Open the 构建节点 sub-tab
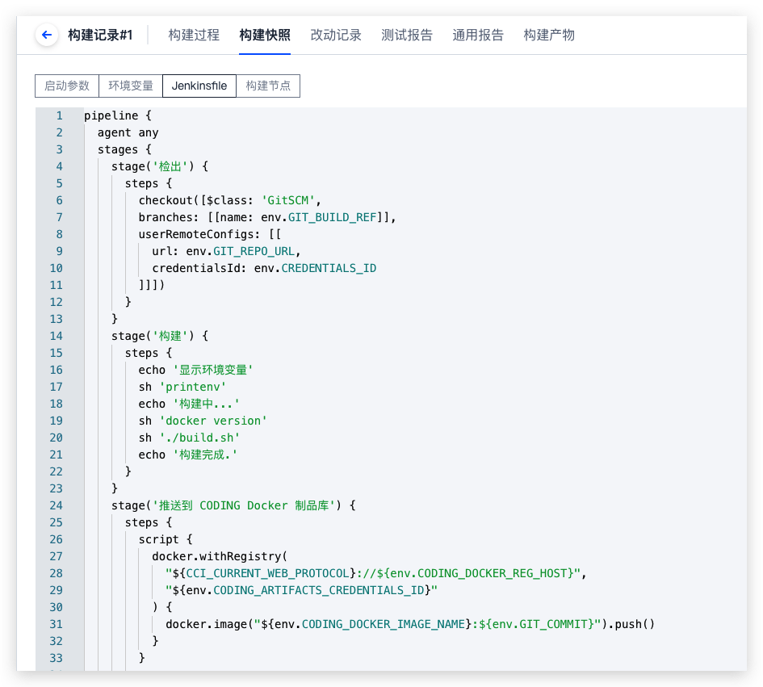 pyautogui.click(x=268, y=86)
